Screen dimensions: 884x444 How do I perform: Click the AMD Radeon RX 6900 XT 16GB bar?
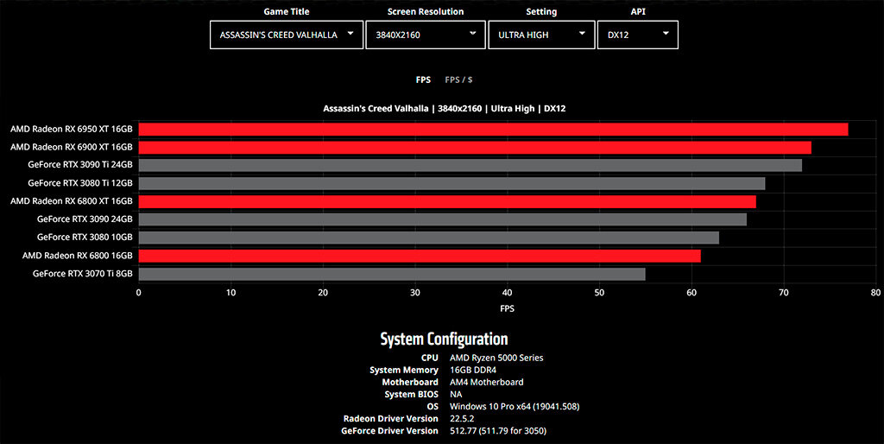[x=475, y=147]
